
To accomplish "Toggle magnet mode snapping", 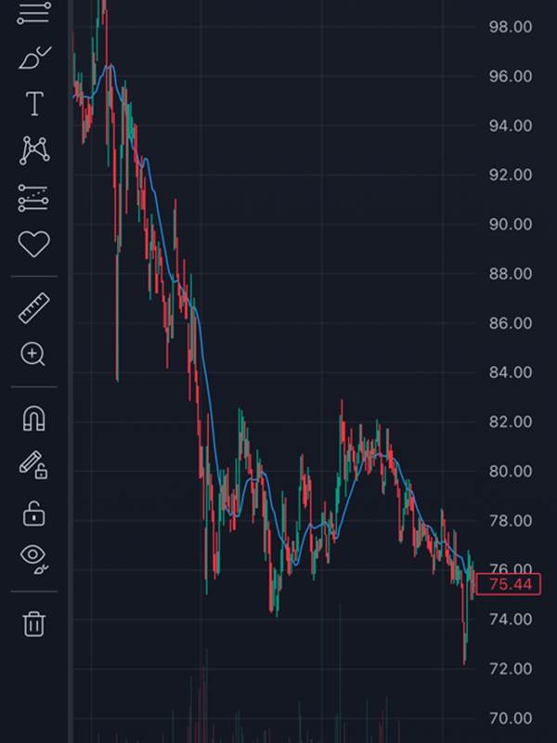I will [33, 419].
